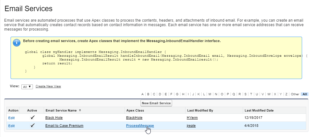
Task: Toggle Active checkmark for Email to Case Premium
Action: coord(33,126)
